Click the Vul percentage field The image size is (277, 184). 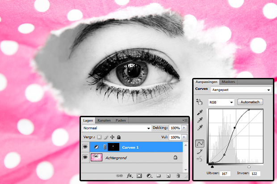click(175, 137)
